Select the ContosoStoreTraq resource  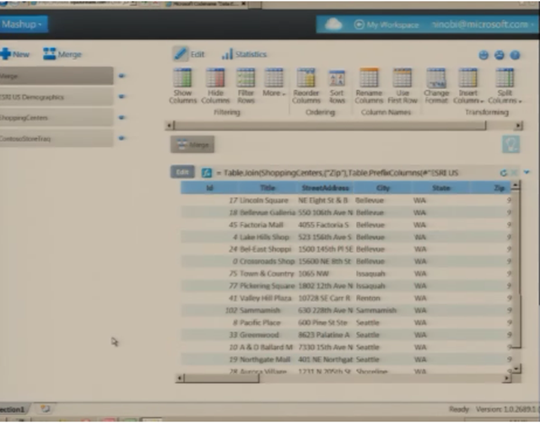coord(57,138)
